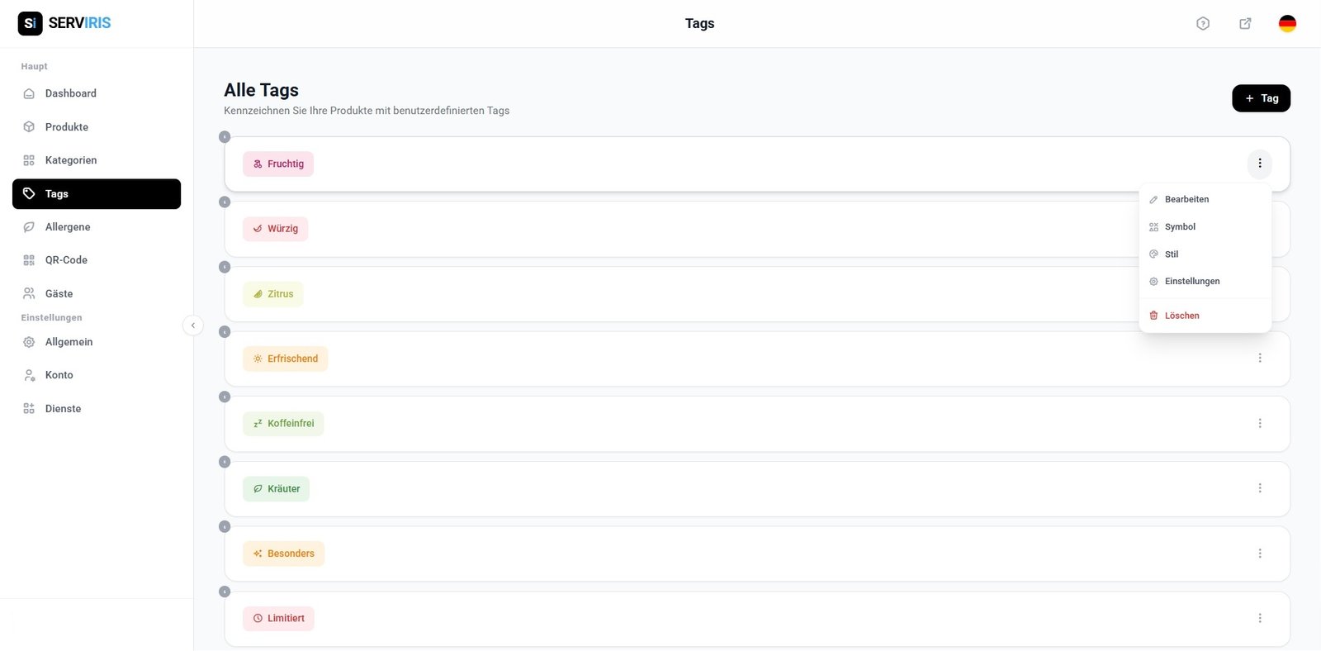The width and height of the screenshot is (1321, 651).
Task: Choose Bearbeiten in the context menu
Action: (1186, 200)
